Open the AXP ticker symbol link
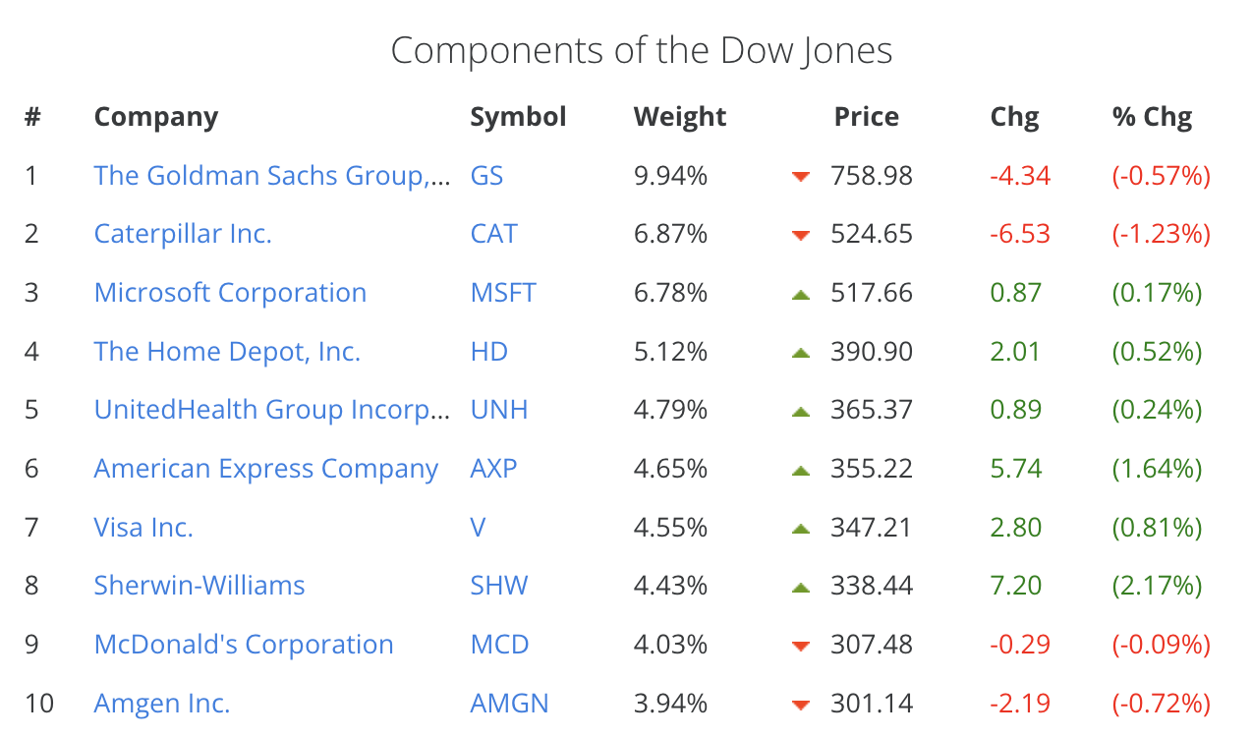This screenshot has height=737, width=1252. 493,469
